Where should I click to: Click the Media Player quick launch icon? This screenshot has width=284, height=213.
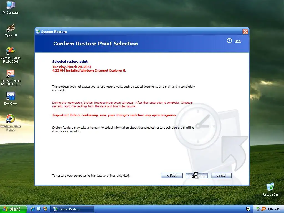coord(45,209)
